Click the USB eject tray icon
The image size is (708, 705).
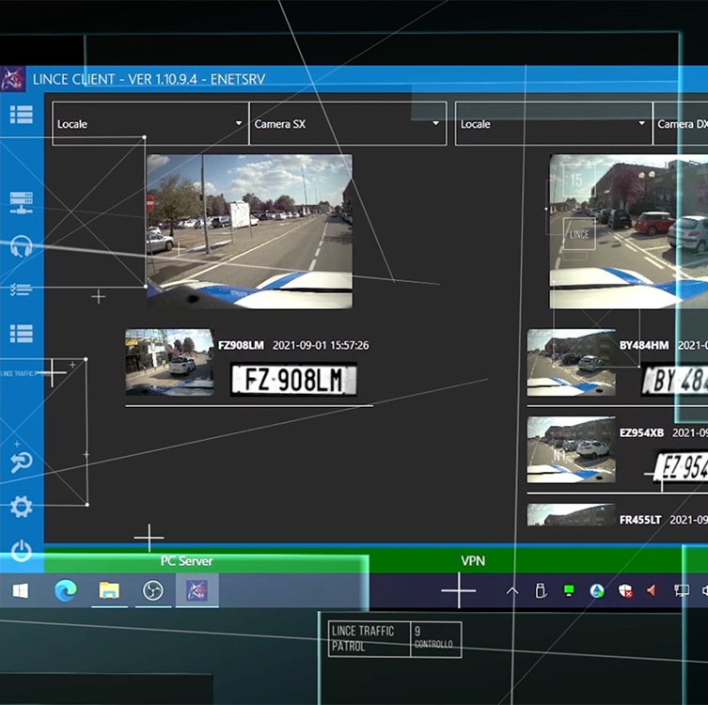click(x=541, y=590)
